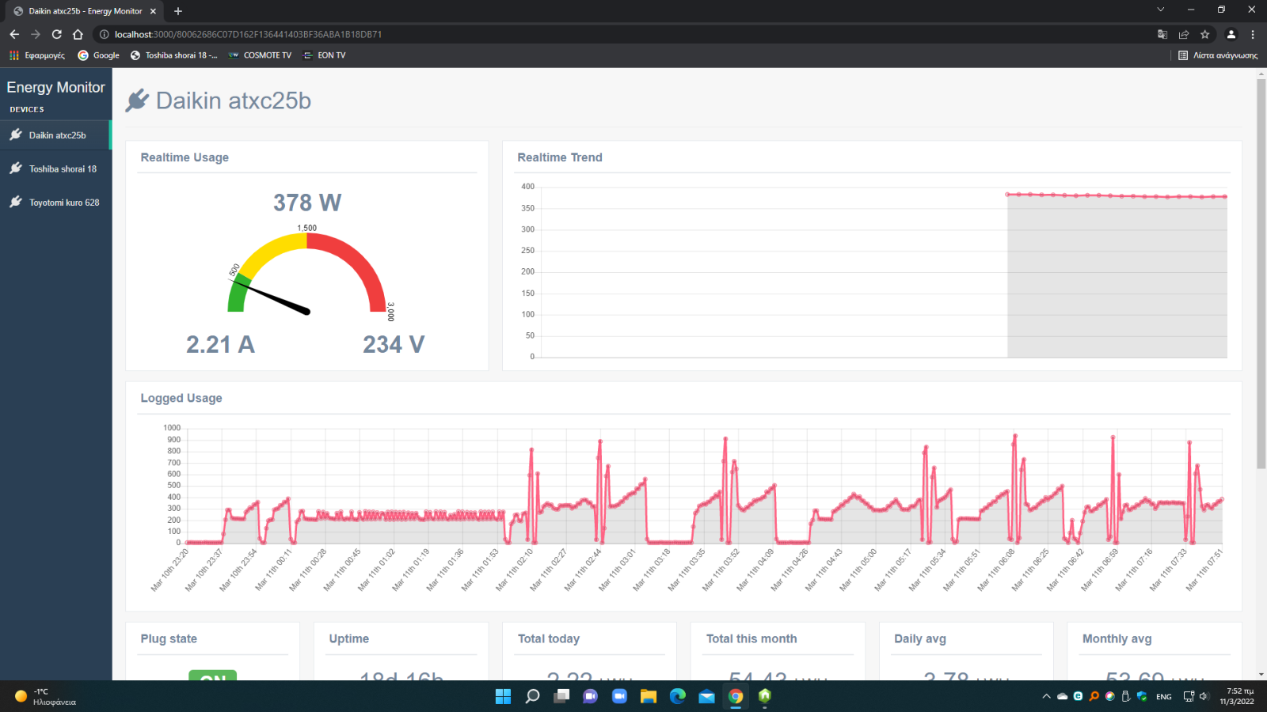
Task: Close the Daikin atxc25b browser tab
Action: [x=153, y=11]
